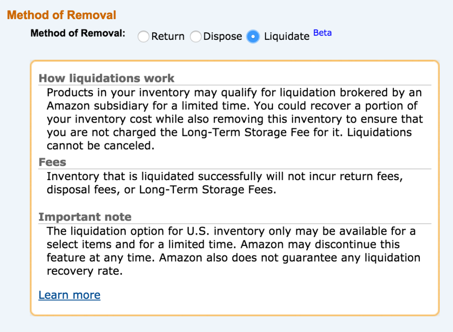Click the selected Liquidate radio indicator
Image resolution: width=453 pixels, height=332 pixels.
(253, 37)
